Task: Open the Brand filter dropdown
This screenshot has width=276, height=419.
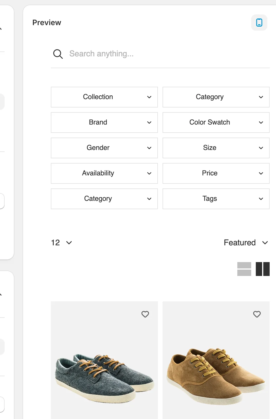Action: [104, 123]
